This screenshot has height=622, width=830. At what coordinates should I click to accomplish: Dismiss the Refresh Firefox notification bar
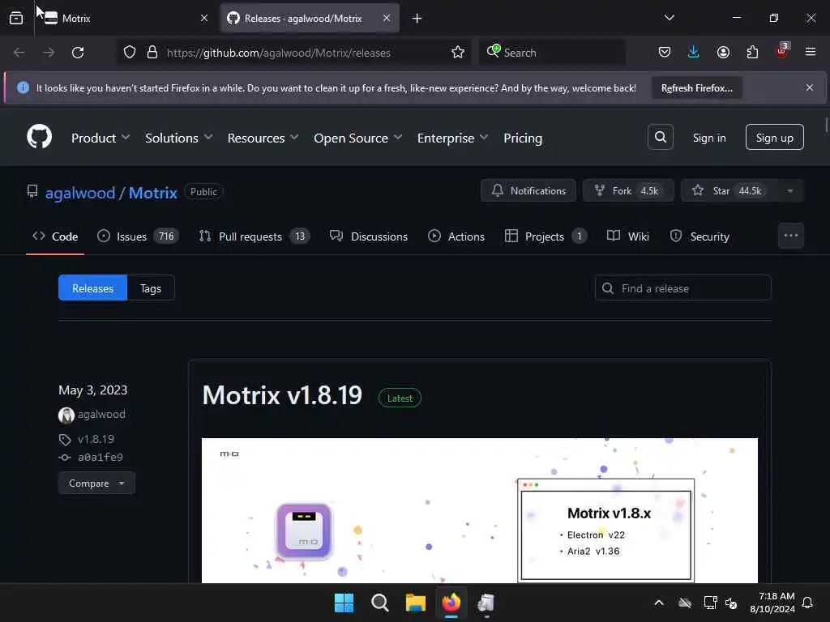[x=810, y=87]
